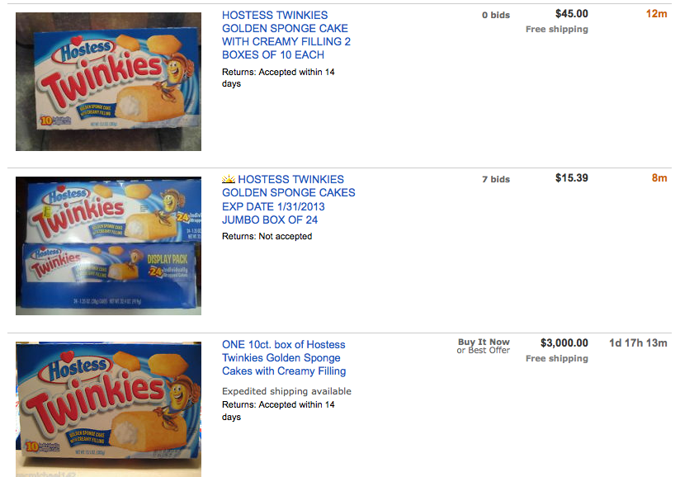Click the '8m' time remaining
This screenshot has width=680, height=477.
tap(659, 177)
